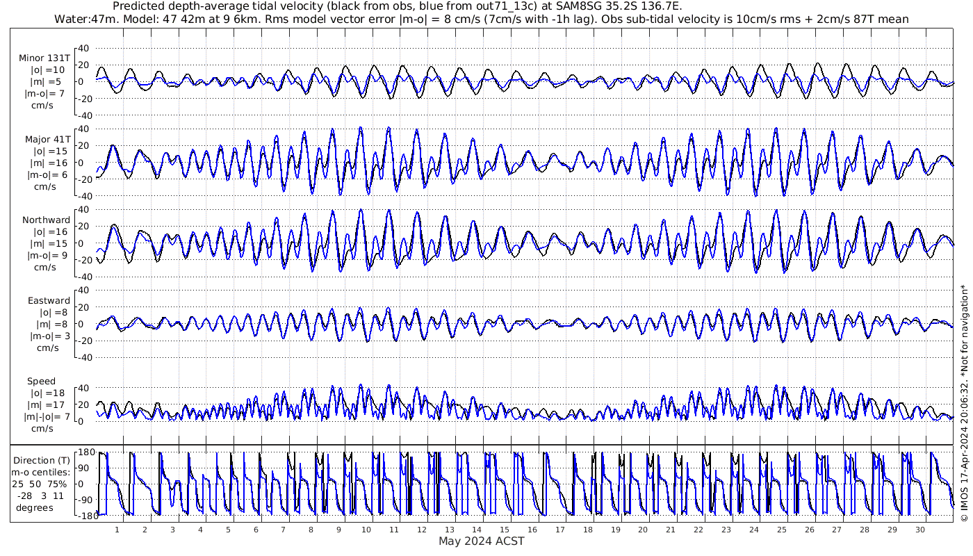973x556 pixels.
Task: Select the '40' tick on Speed panel axis
Action: point(84,388)
